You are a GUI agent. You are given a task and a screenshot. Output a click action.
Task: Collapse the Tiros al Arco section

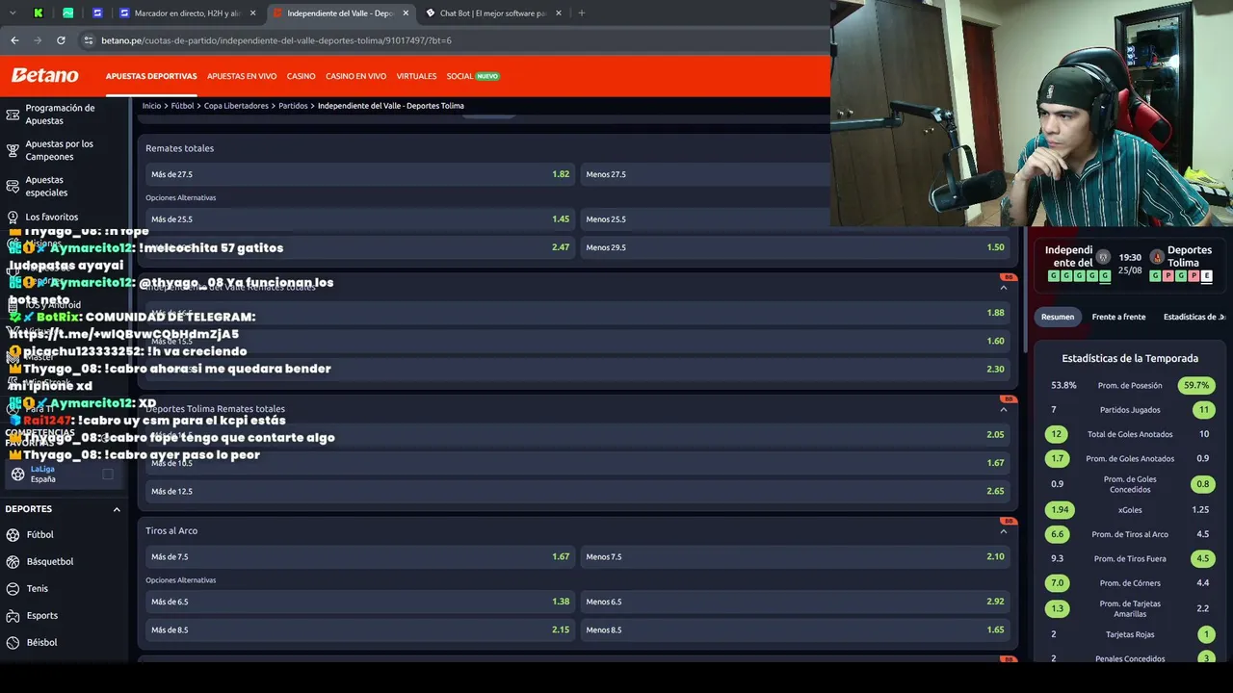1003,531
